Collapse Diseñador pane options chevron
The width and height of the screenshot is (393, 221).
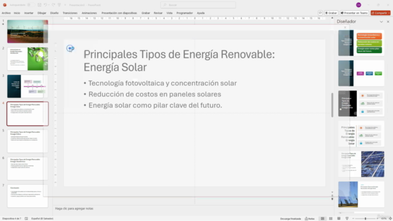tap(381, 22)
